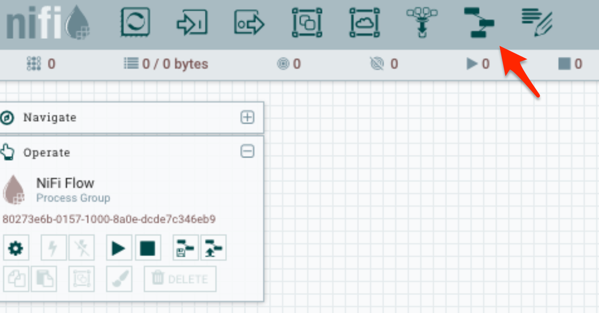The height and width of the screenshot is (313, 599).
Task: Collapse the Operate panel
Action: [247, 152]
